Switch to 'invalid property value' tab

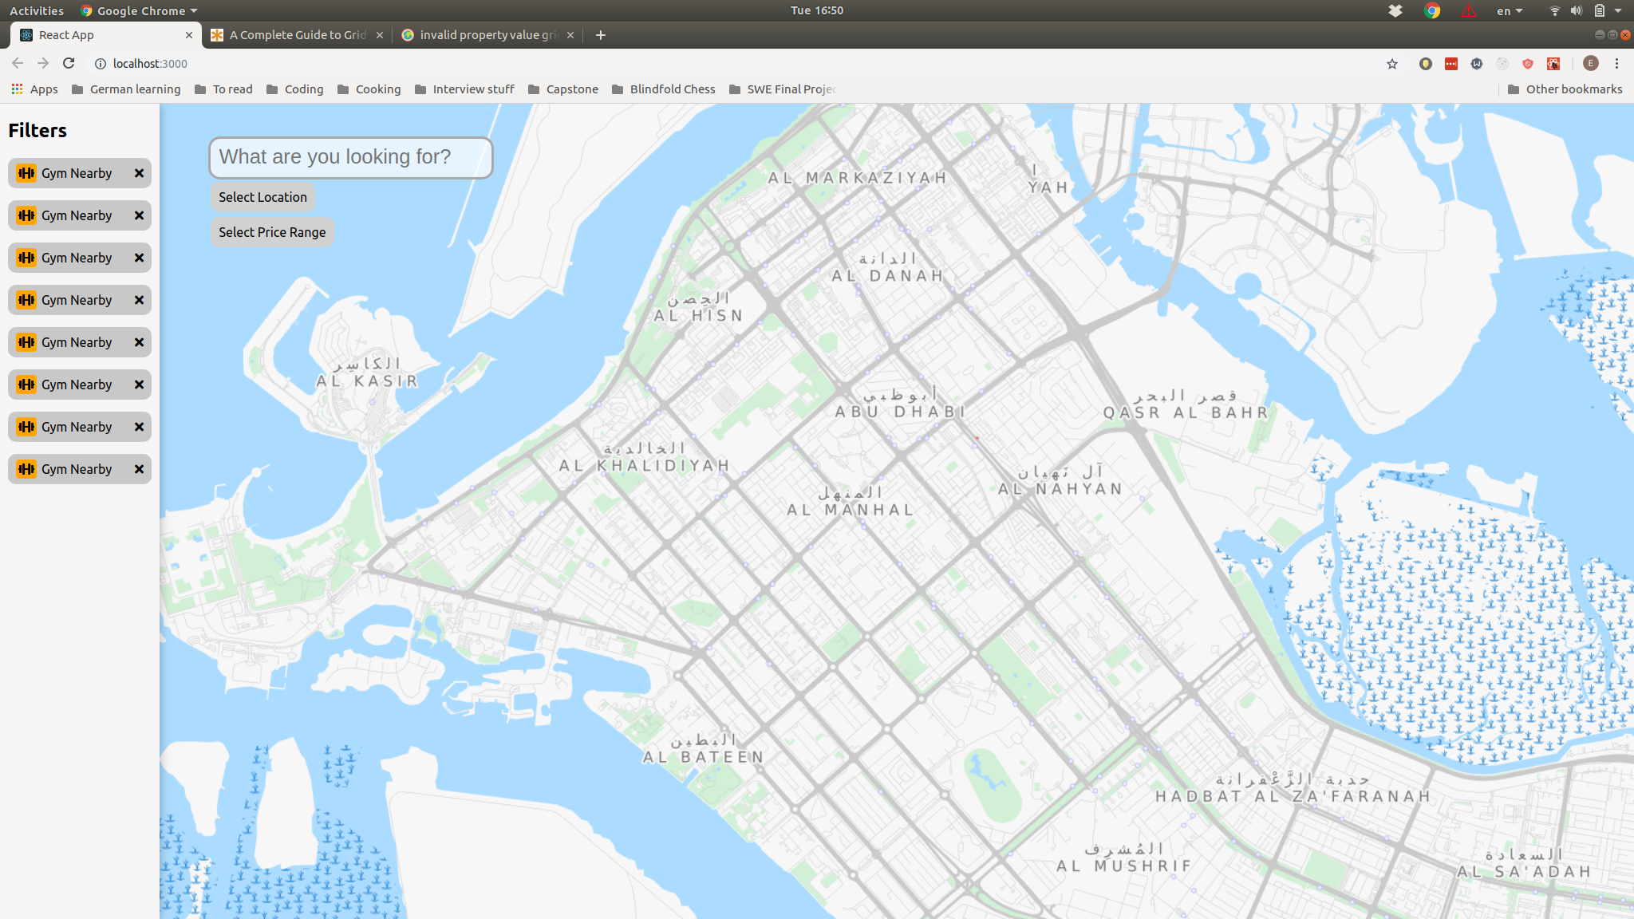pos(487,35)
